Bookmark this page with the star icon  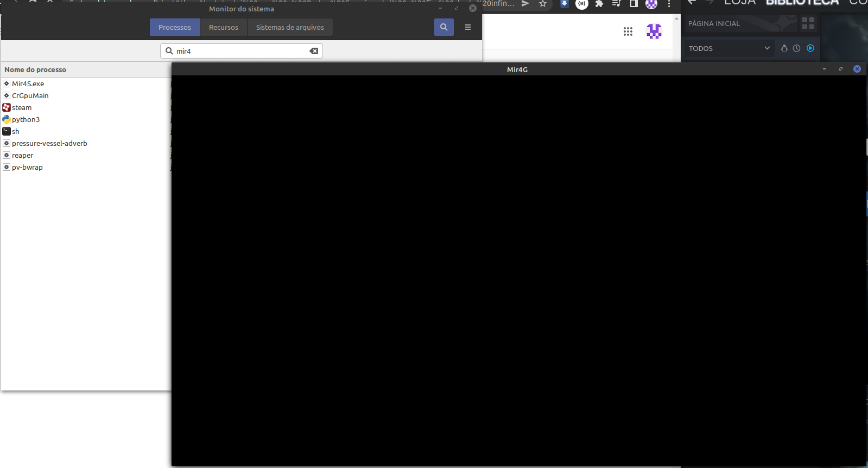pos(542,4)
